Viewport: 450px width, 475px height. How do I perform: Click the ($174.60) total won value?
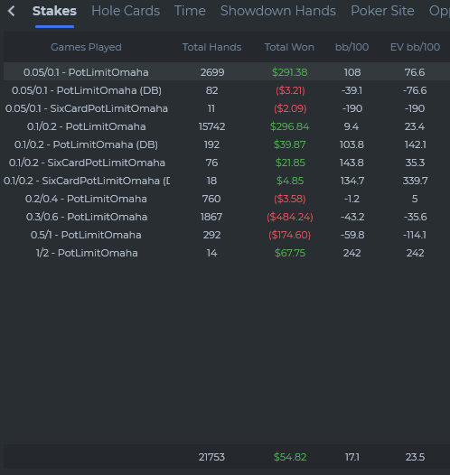coord(290,235)
